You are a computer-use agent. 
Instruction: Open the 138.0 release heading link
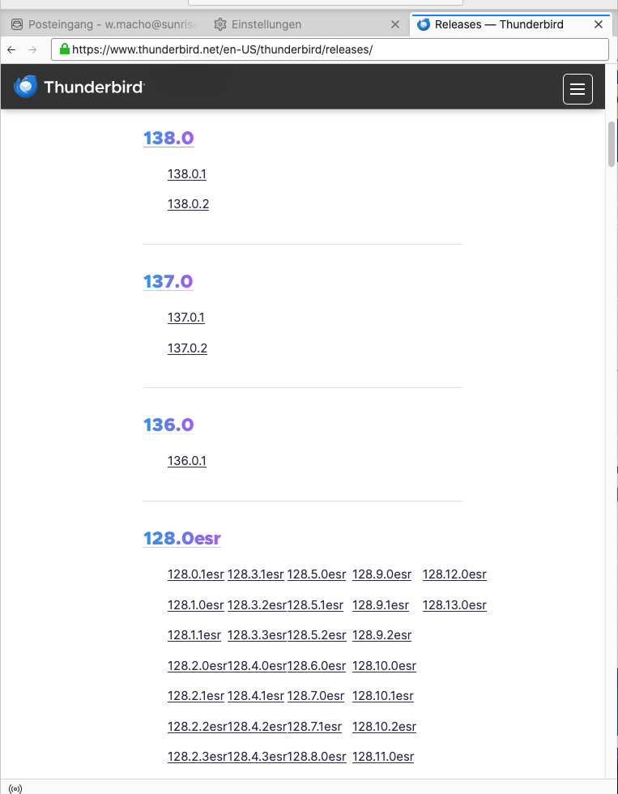[x=168, y=139]
